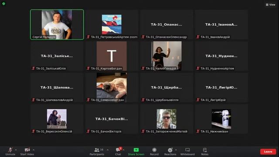Expand the arrow next to Chat

tap(123, 150)
